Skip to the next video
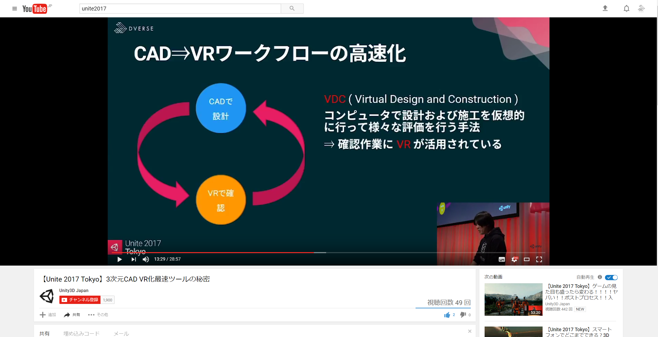Viewport: 658px width, 337px height. point(133,259)
